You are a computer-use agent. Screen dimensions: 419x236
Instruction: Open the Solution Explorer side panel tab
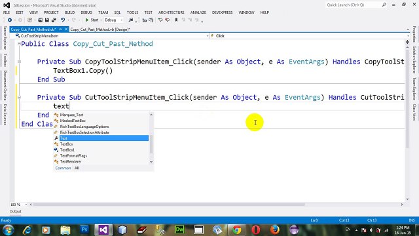(414, 60)
